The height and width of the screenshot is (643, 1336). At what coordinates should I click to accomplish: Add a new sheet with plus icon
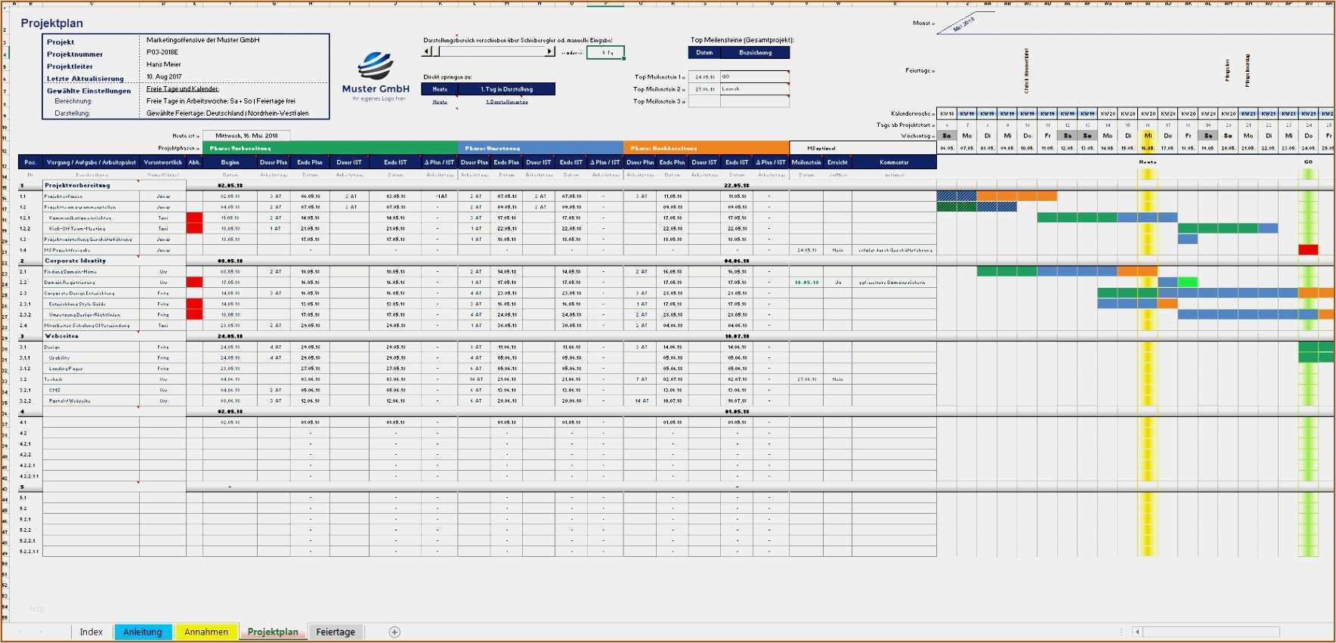tap(394, 632)
